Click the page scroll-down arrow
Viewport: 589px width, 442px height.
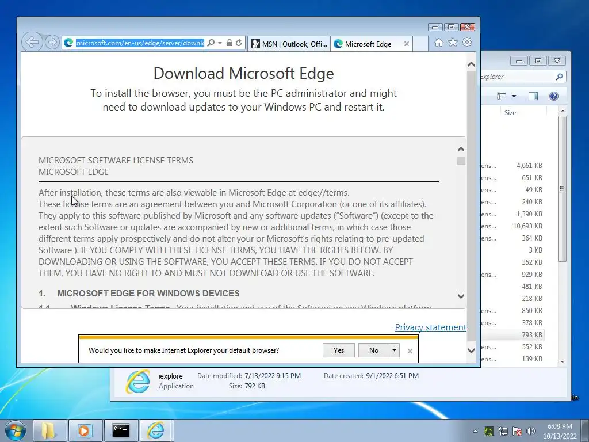click(471, 350)
